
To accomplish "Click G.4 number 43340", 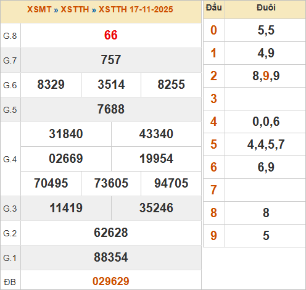I will (x=156, y=134).
